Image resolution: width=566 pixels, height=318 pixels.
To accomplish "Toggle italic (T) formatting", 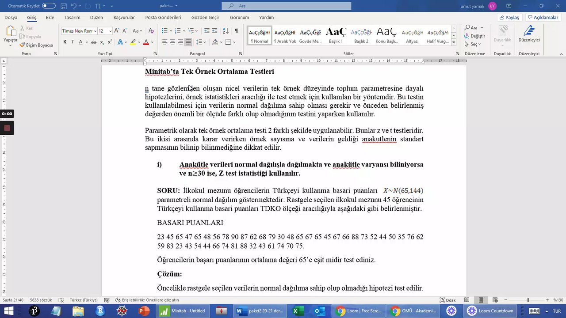I will pos(73,42).
